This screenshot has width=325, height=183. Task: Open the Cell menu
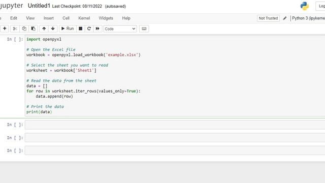(66, 18)
